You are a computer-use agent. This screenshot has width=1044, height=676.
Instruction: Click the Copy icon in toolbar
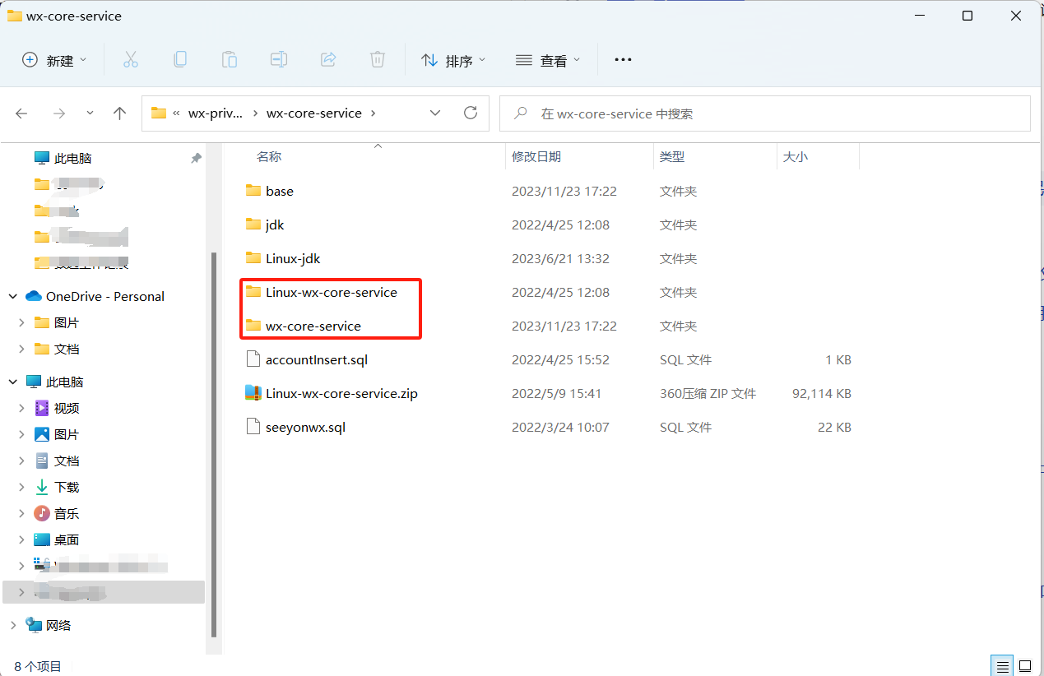pos(179,59)
